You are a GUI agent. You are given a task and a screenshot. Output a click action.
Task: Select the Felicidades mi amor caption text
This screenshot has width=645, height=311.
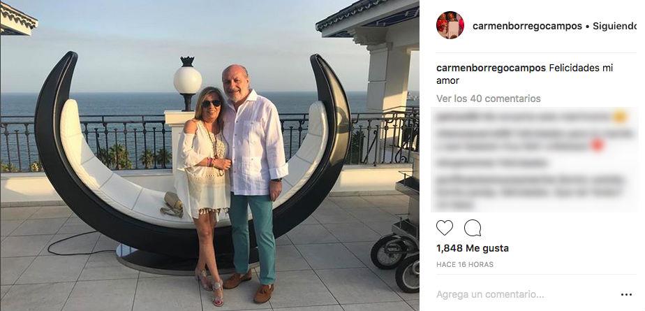[x=524, y=74]
